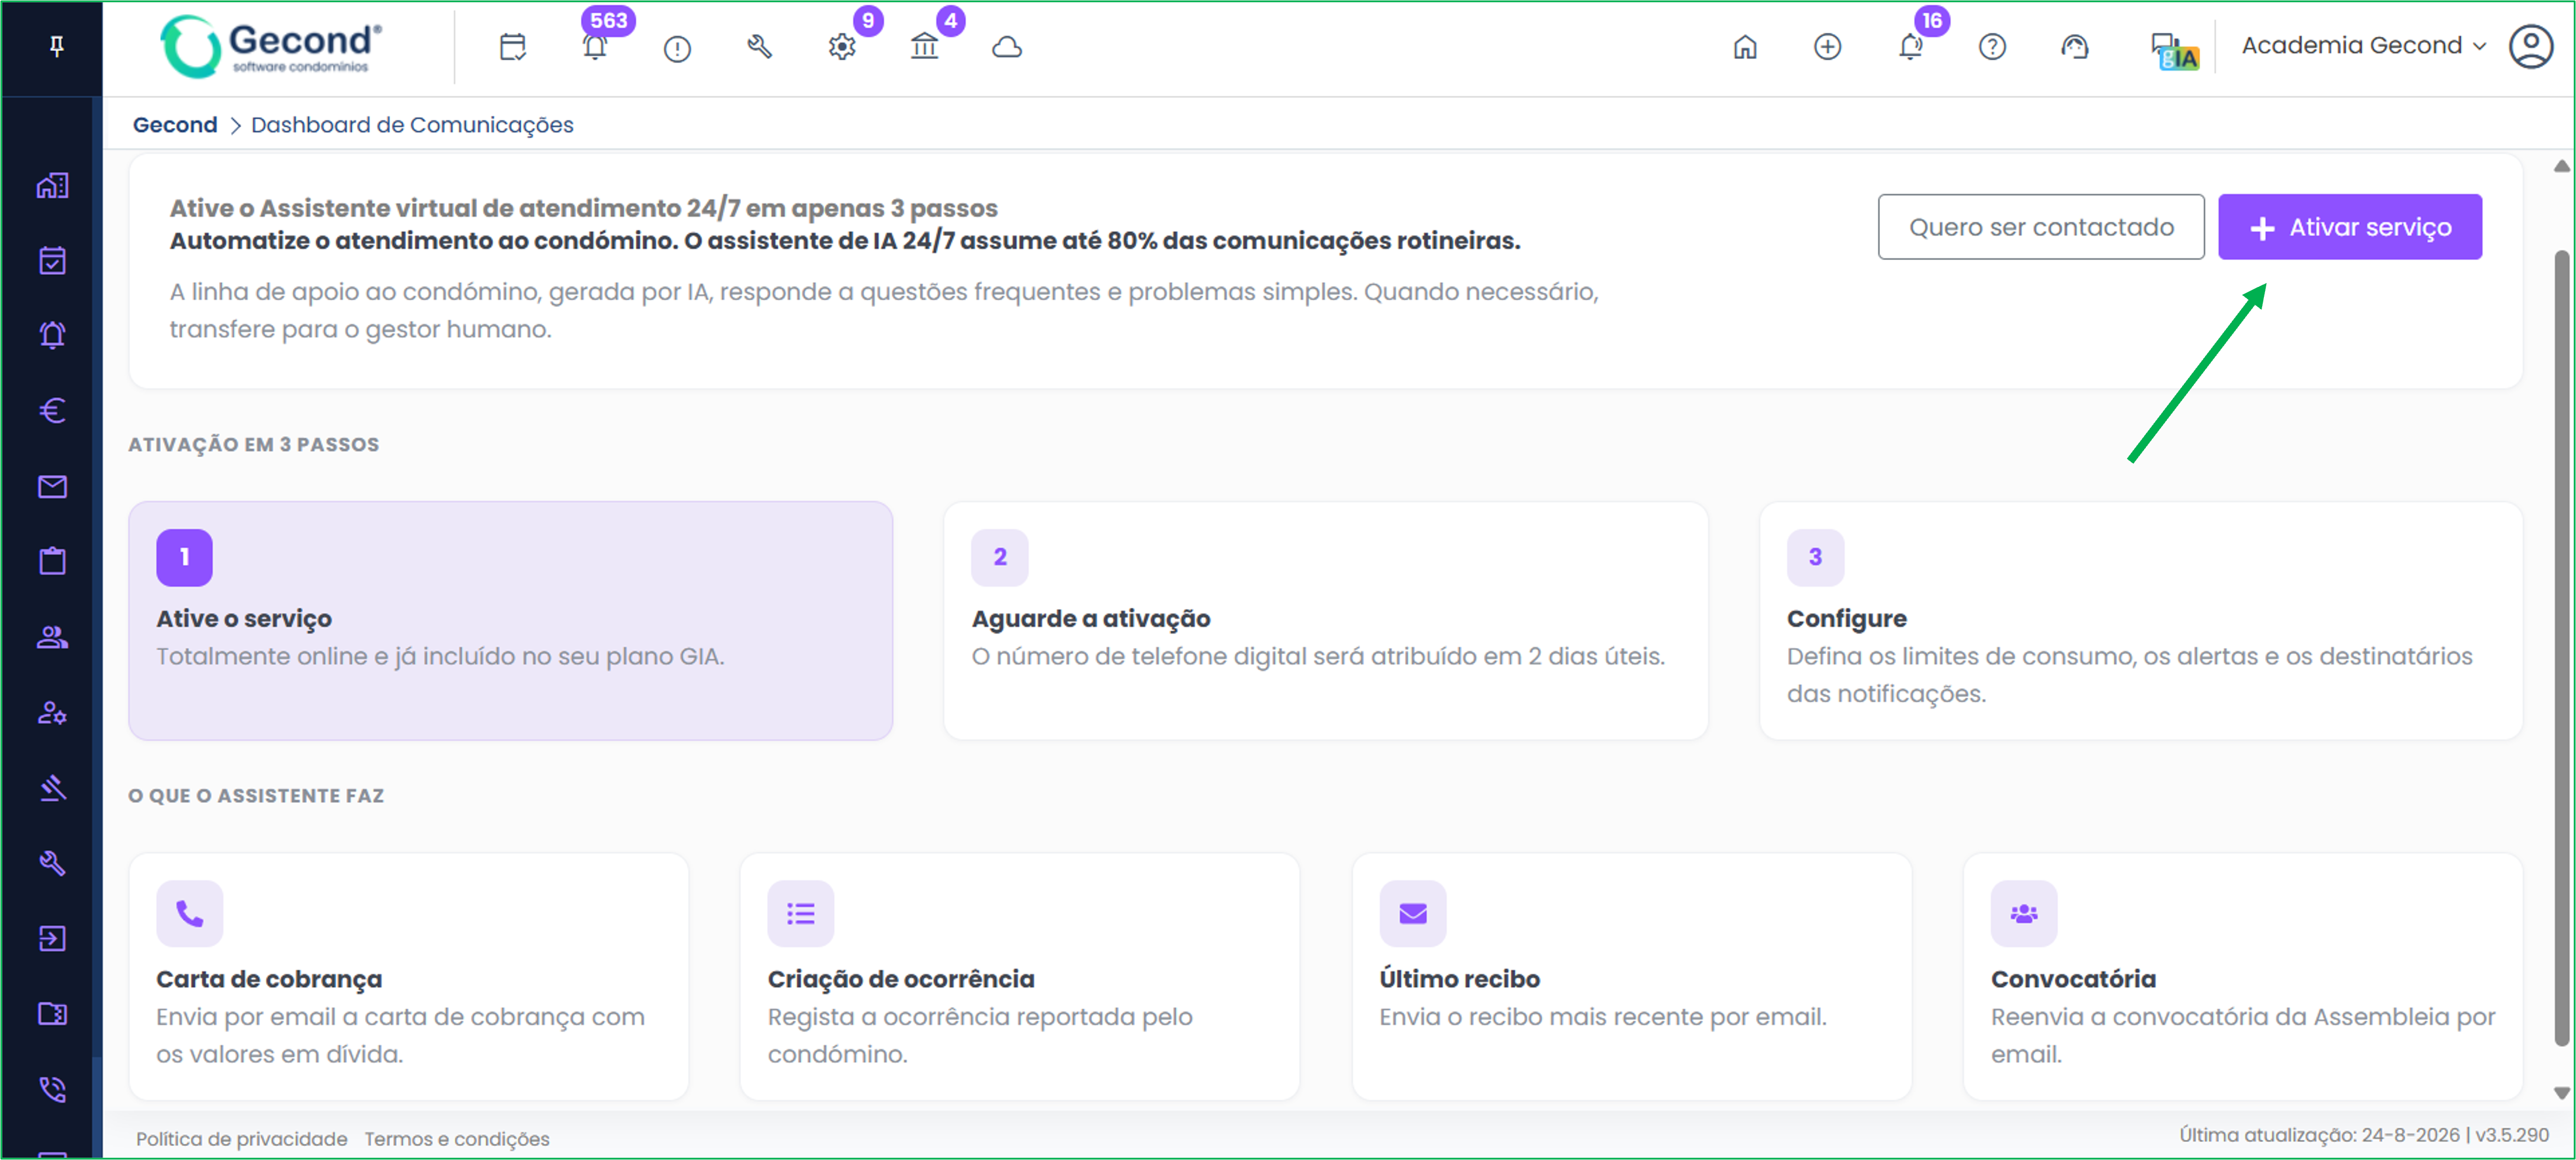This screenshot has height=1160, width=2576.
Task: Open the user profile avatar icon
Action: click(2531, 46)
